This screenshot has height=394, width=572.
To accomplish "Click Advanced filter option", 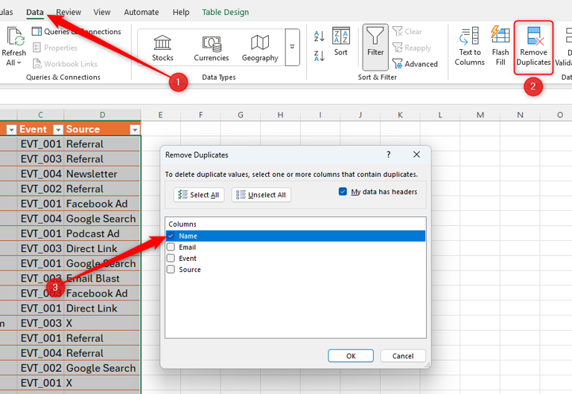I will (415, 64).
